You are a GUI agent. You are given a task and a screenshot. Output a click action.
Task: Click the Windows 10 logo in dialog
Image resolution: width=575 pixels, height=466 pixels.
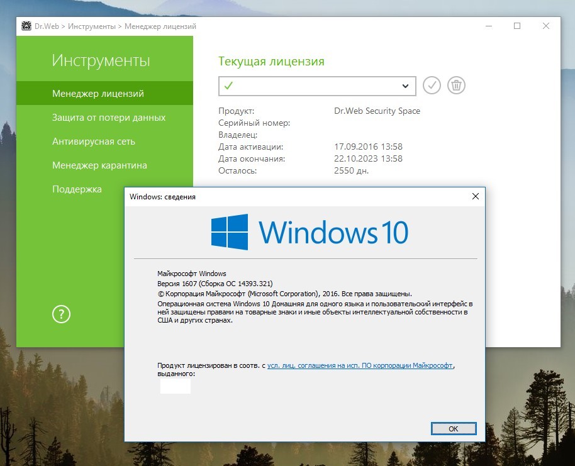click(310, 232)
